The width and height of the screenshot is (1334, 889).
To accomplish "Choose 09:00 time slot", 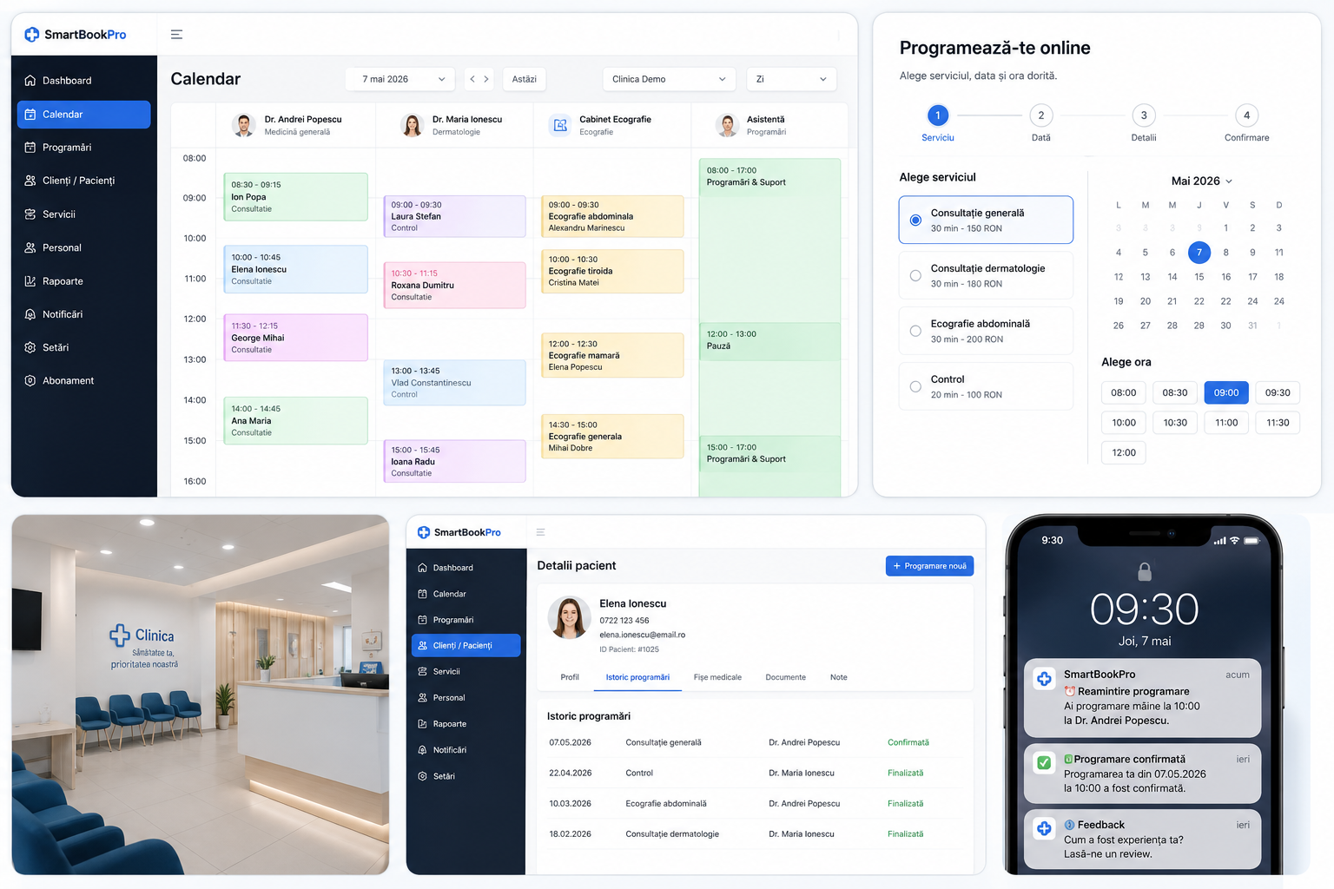I will click(1226, 393).
